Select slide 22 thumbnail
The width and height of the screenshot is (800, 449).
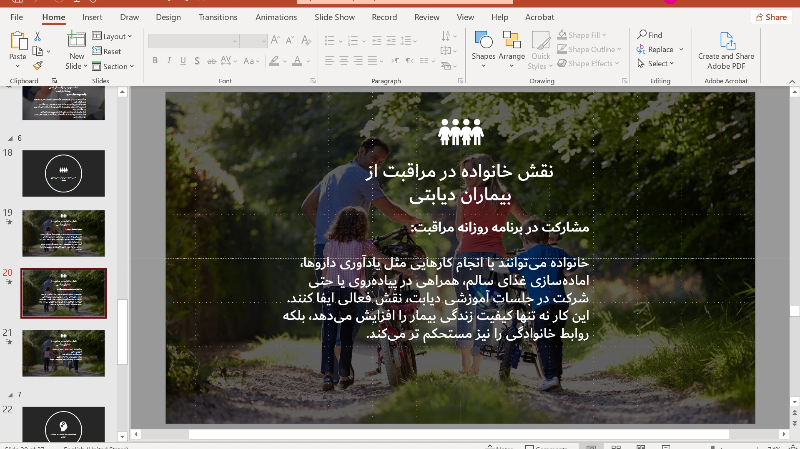pyautogui.click(x=63, y=424)
